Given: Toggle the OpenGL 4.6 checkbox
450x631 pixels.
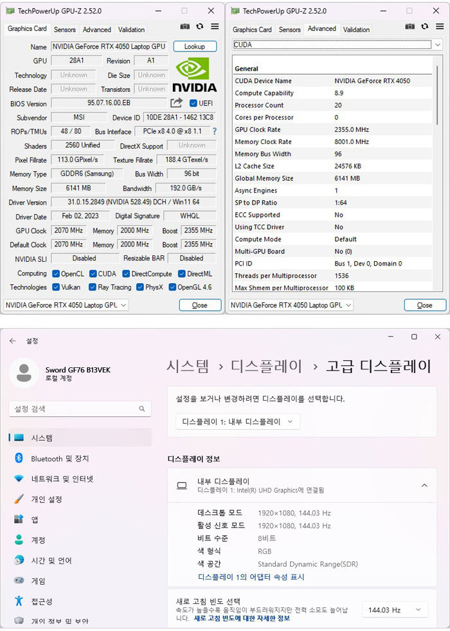Looking at the screenshot, I should [x=172, y=287].
